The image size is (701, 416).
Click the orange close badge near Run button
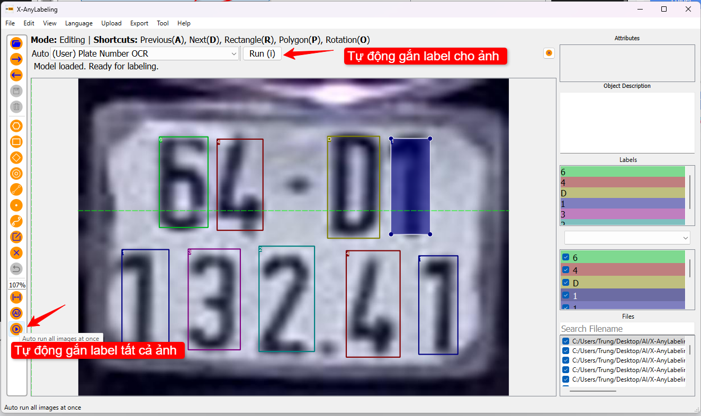[x=549, y=53]
